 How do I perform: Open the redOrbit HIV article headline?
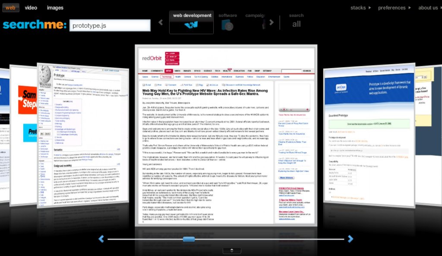click(x=205, y=92)
